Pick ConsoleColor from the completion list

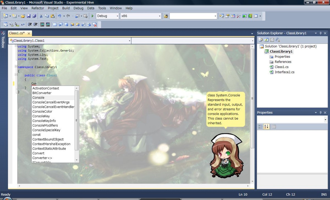(53, 112)
